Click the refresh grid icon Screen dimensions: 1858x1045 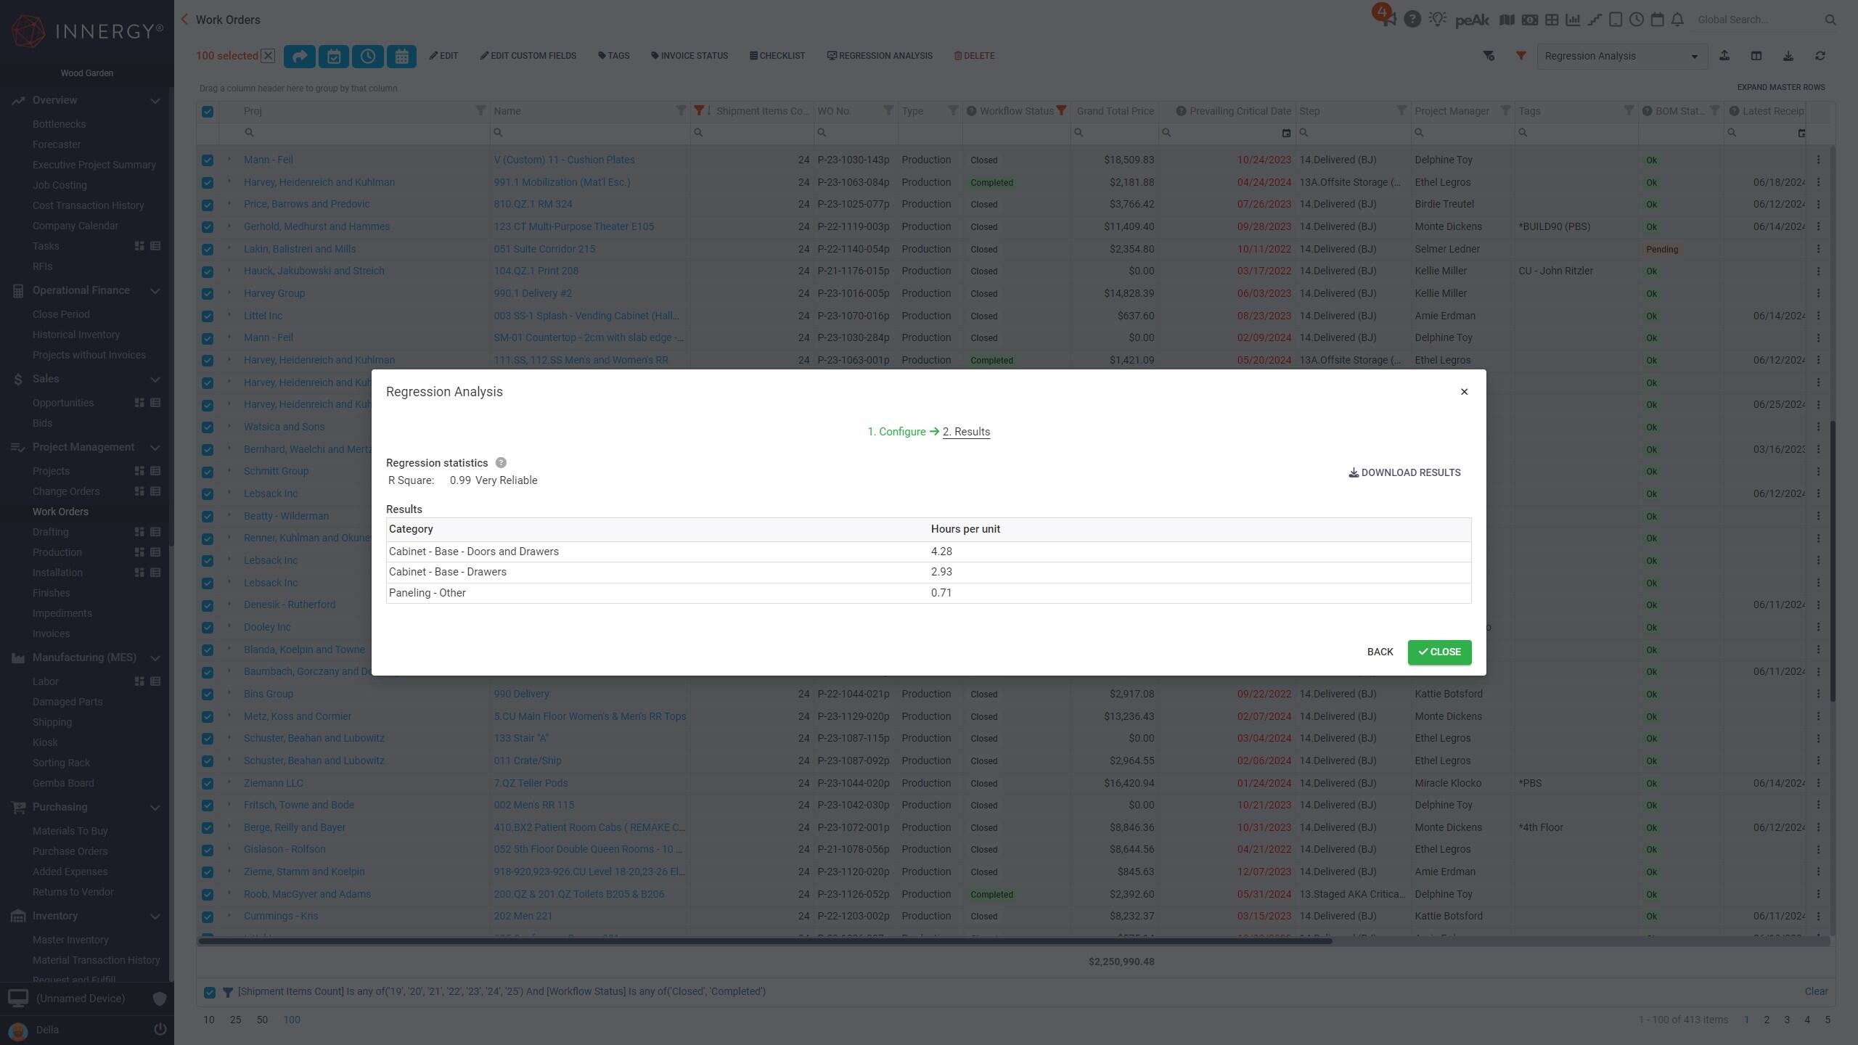pyautogui.click(x=1820, y=56)
